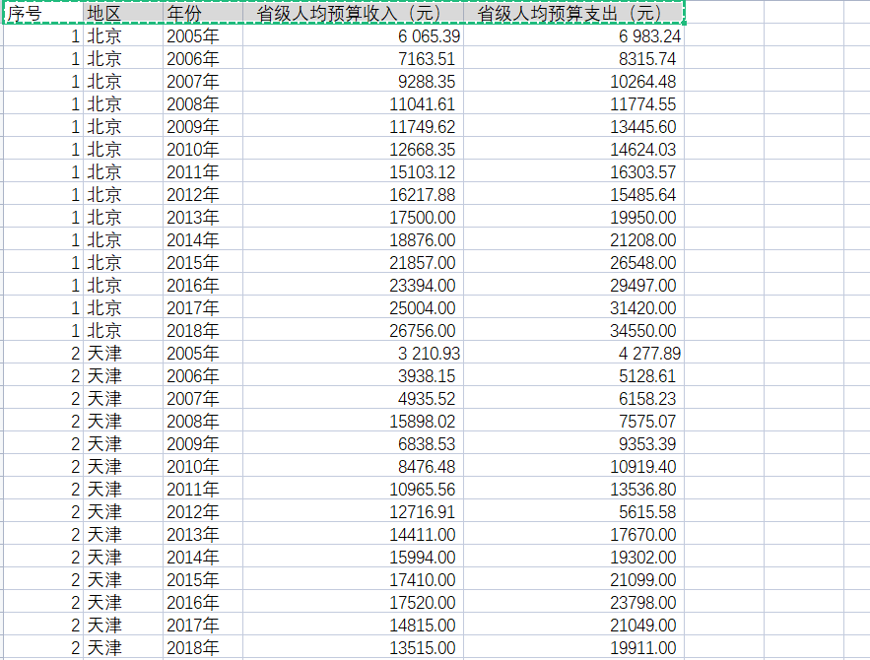This screenshot has height=660, width=870.
Task: Select the cell showing 9288.35
Action: click(x=353, y=81)
